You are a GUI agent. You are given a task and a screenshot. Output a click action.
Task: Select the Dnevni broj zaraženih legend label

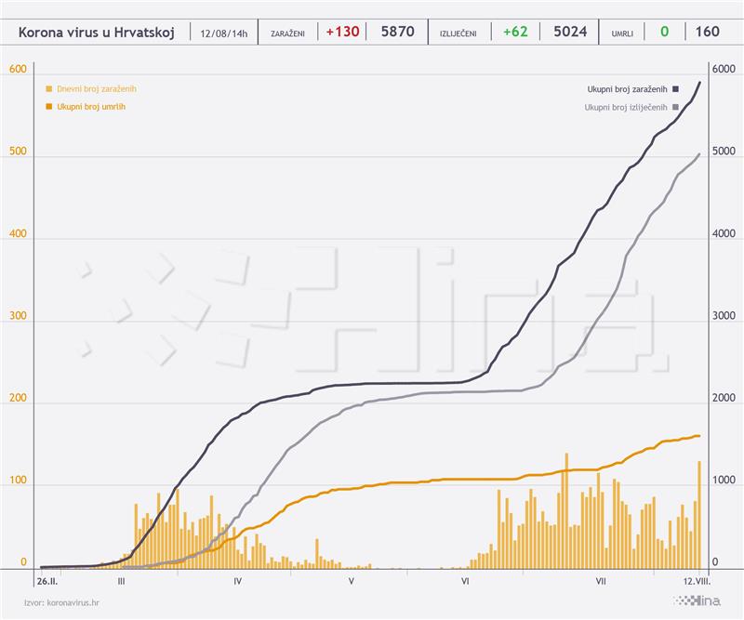click(97, 88)
